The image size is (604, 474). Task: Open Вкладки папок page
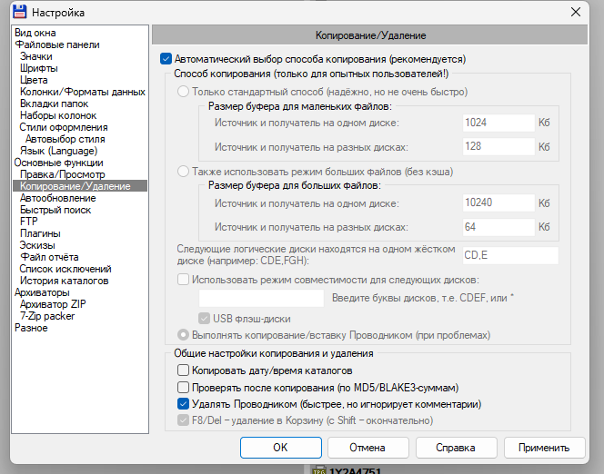pos(54,104)
